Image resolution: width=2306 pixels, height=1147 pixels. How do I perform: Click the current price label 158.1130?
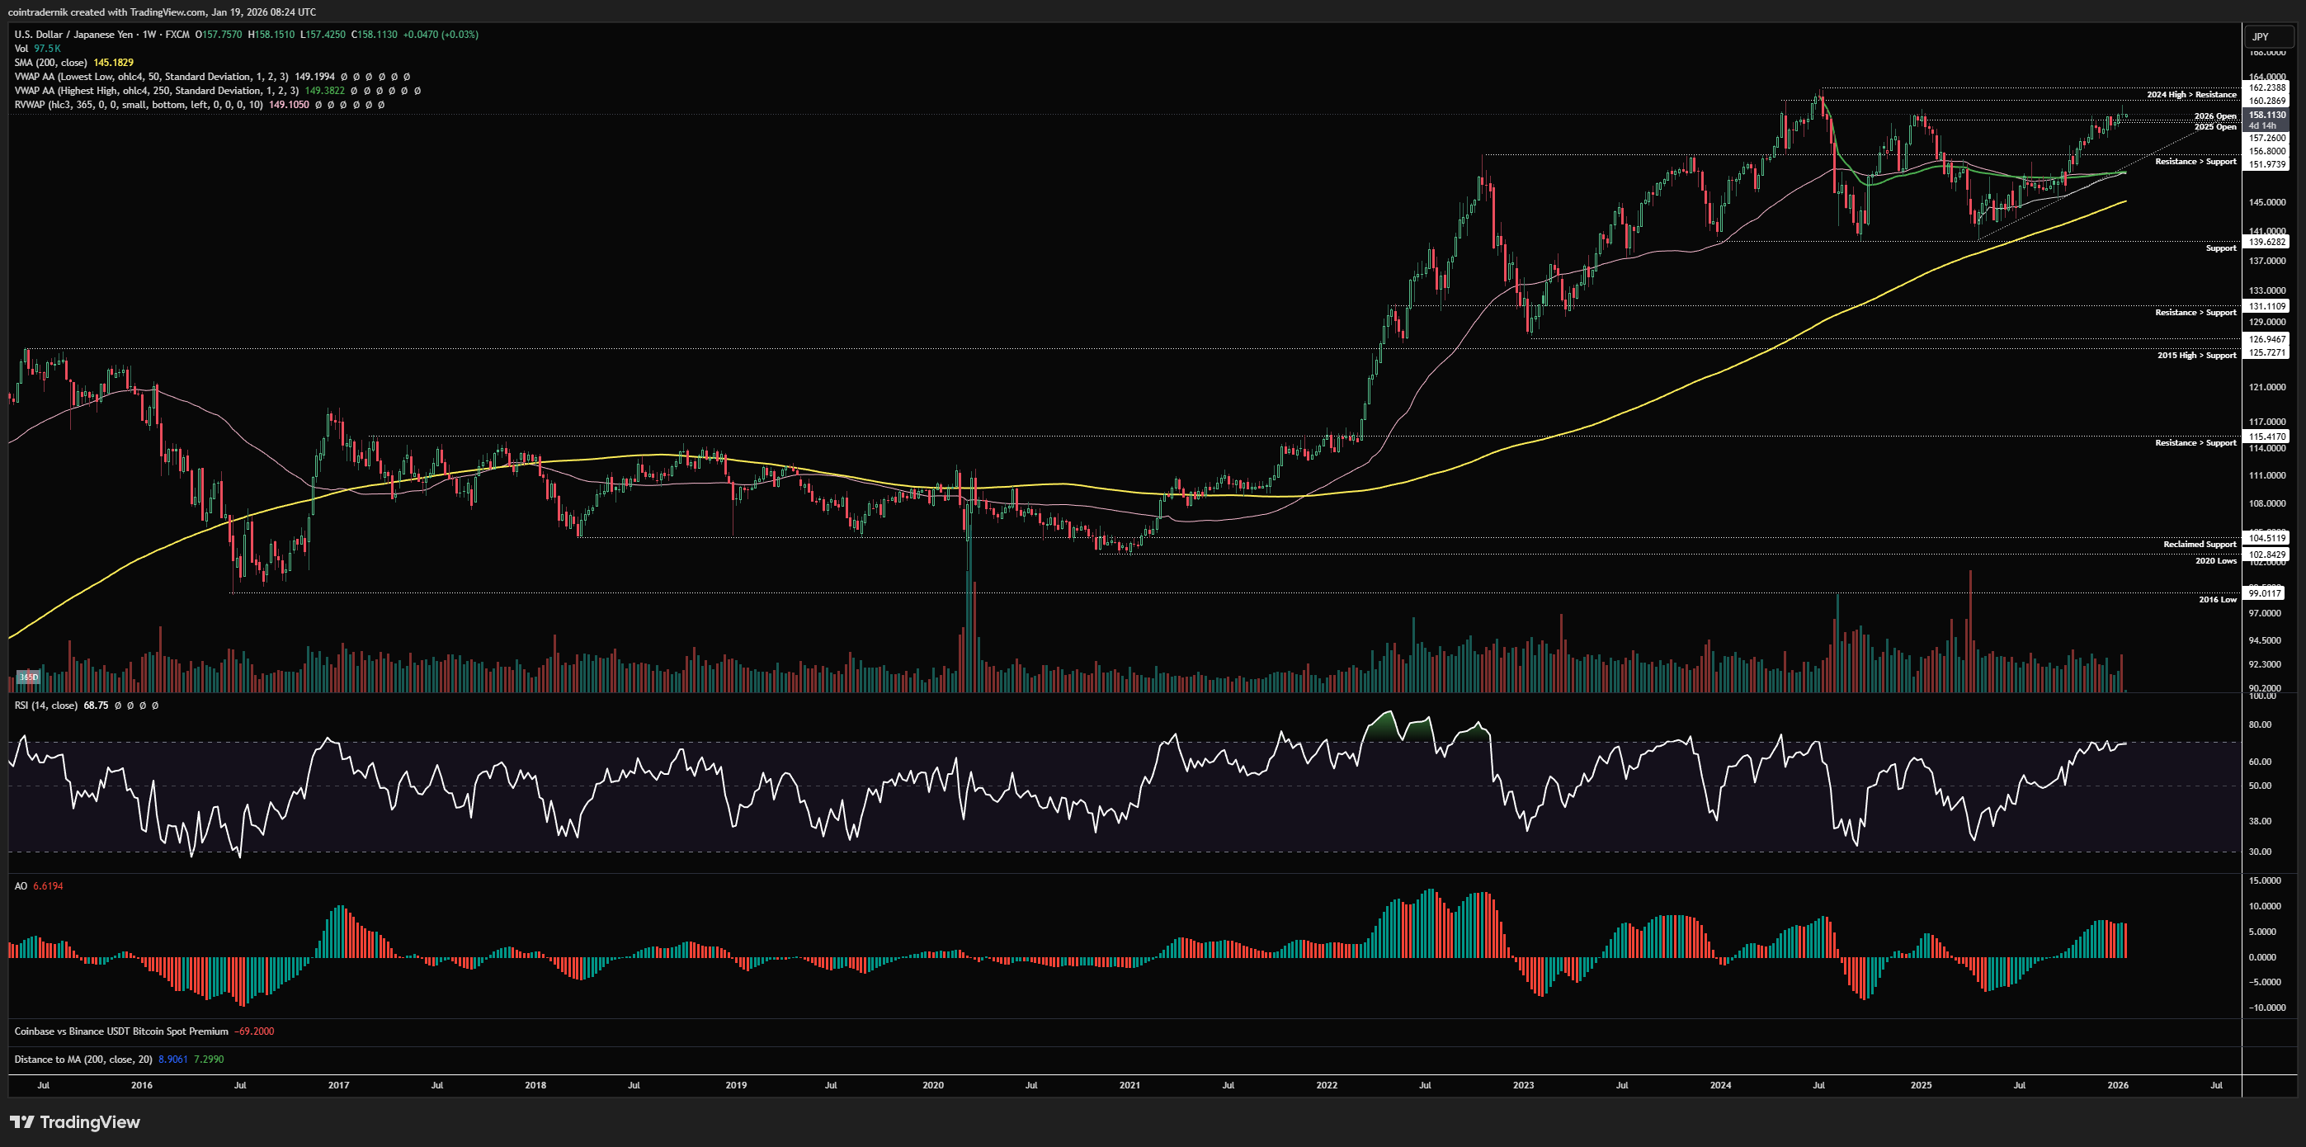[x=2267, y=115]
